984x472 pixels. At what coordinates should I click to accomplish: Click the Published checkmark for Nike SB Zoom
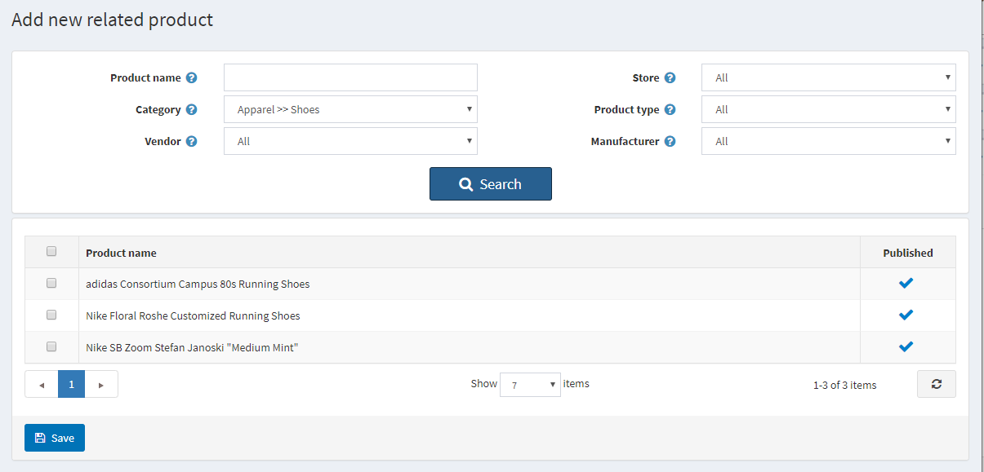coord(906,346)
